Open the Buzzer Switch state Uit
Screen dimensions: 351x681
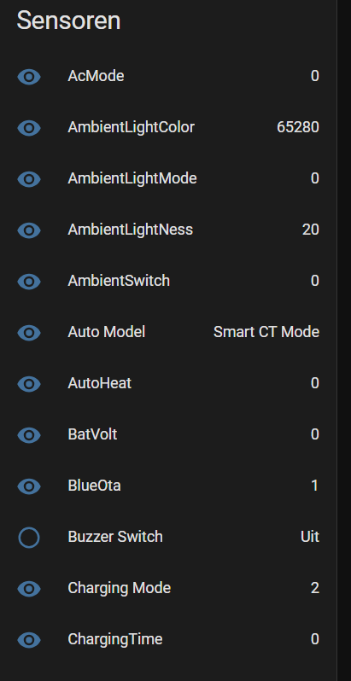(310, 537)
